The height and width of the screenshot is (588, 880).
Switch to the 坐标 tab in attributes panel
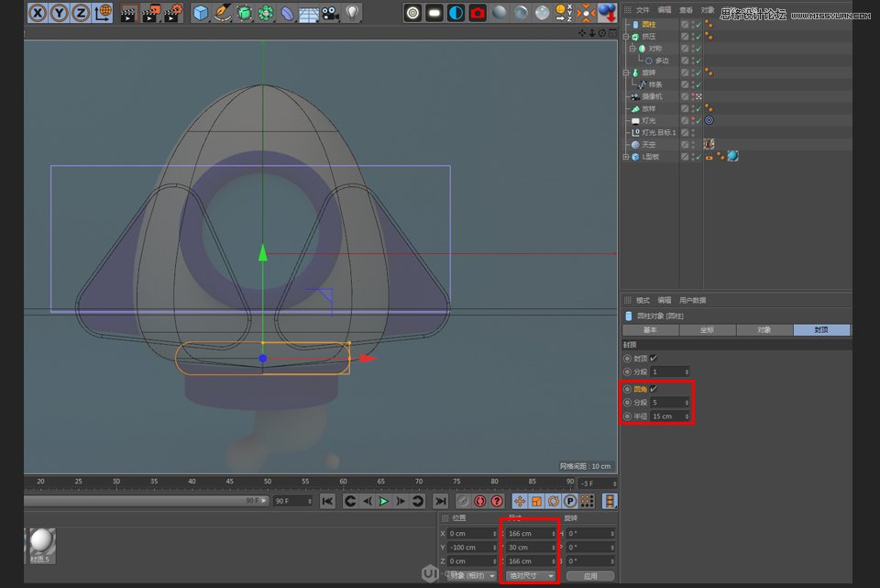(708, 329)
